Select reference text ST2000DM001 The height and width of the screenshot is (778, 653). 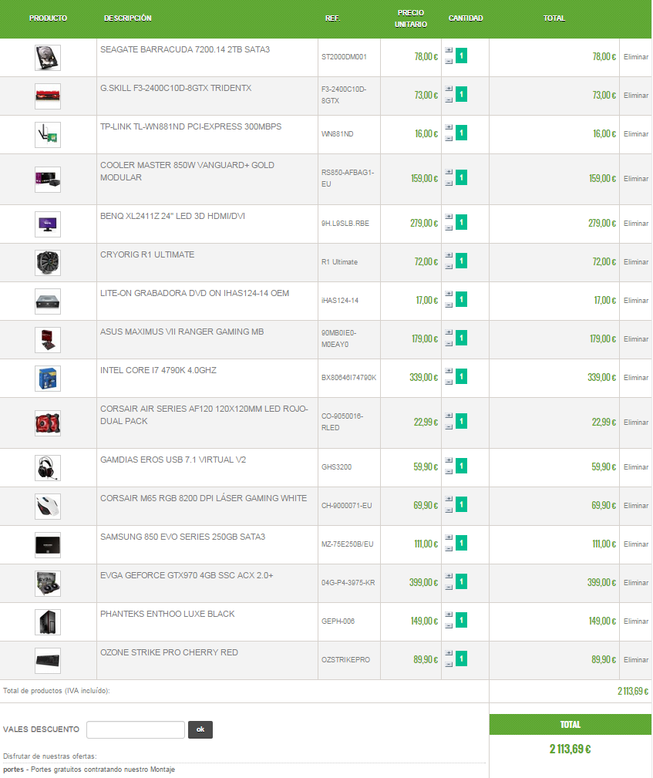[x=344, y=57]
